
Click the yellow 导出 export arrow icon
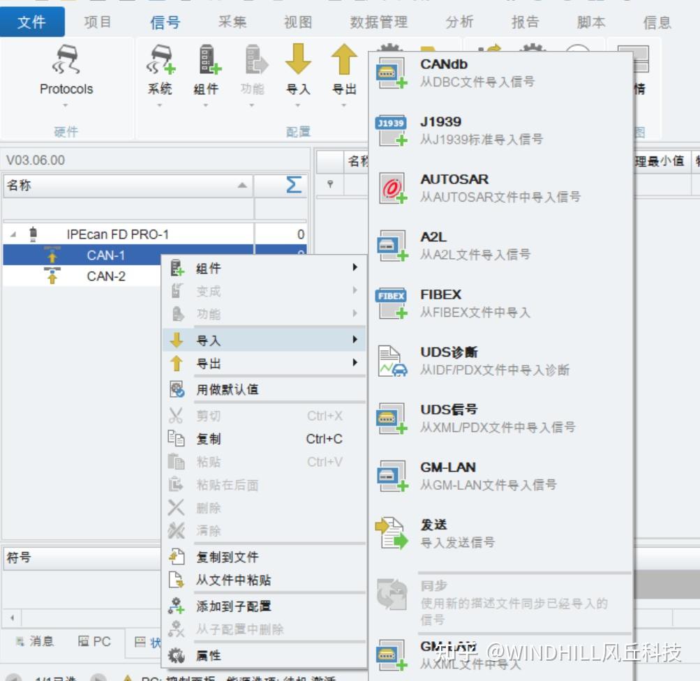click(x=343, y=66)
